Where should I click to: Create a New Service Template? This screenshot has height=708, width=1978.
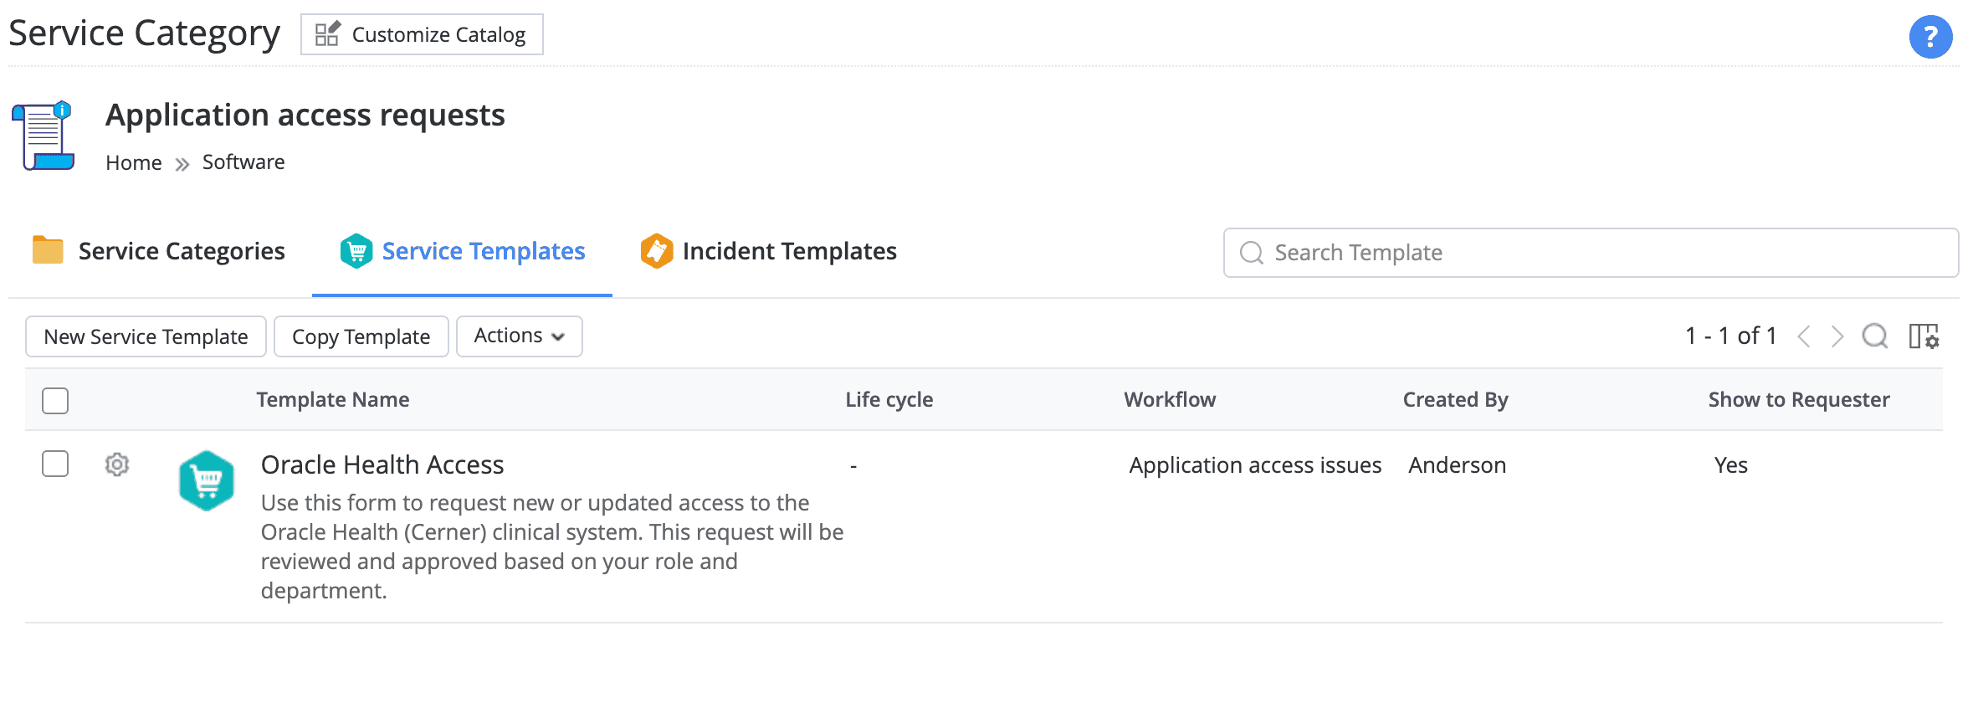146,336
